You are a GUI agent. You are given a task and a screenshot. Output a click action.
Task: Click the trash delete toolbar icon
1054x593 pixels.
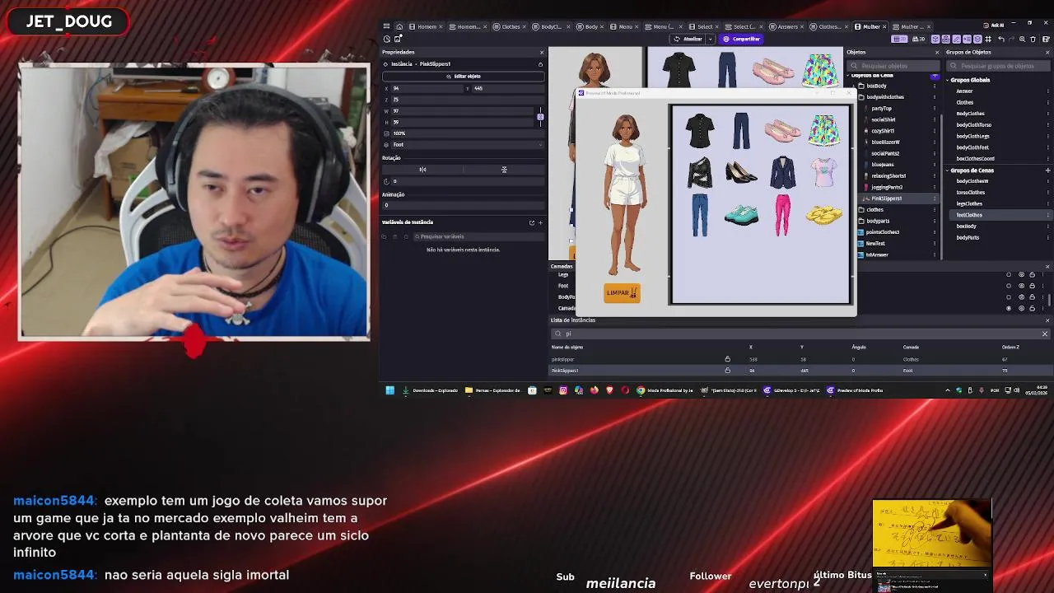(x=1033, y=39)
